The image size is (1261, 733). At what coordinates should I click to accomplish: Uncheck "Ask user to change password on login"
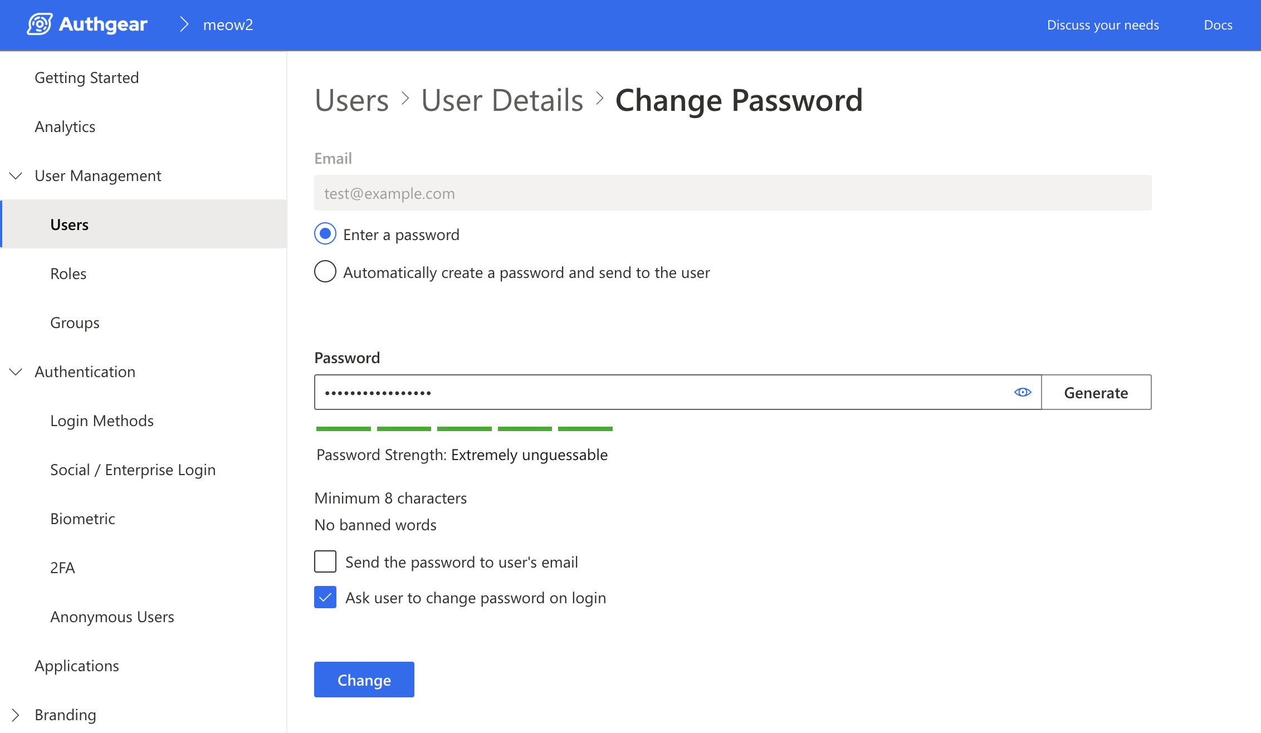(325, 598)
